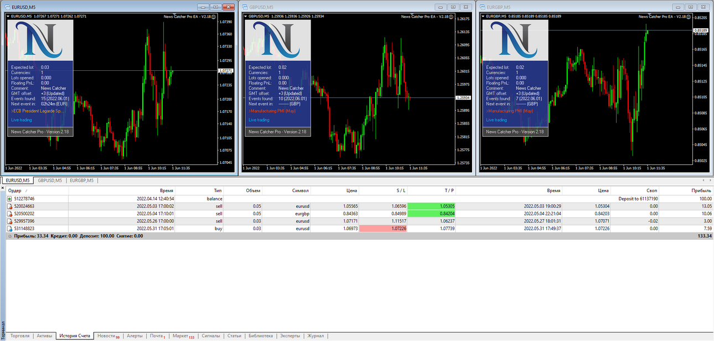Click the chart tabs scroll right arrow
Viewport: 714px width, 341px height.
[710, 180]
